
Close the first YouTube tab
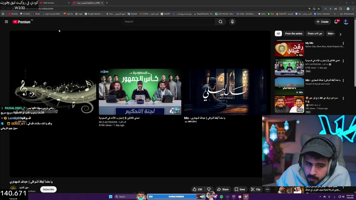point(69,3)
